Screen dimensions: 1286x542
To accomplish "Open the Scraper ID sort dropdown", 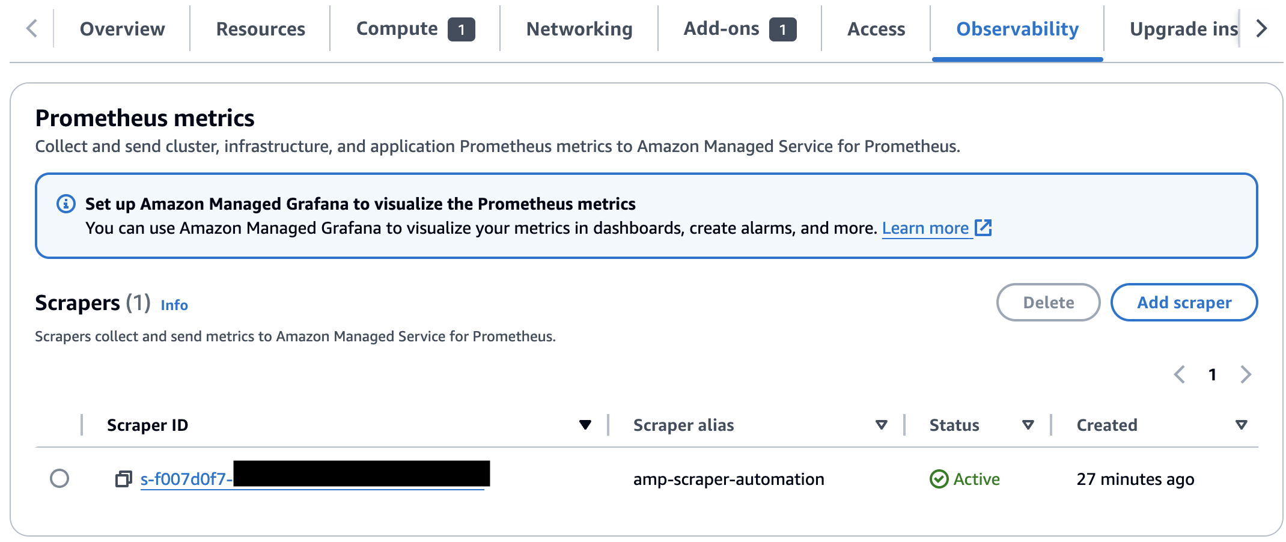I will point(584,425).
